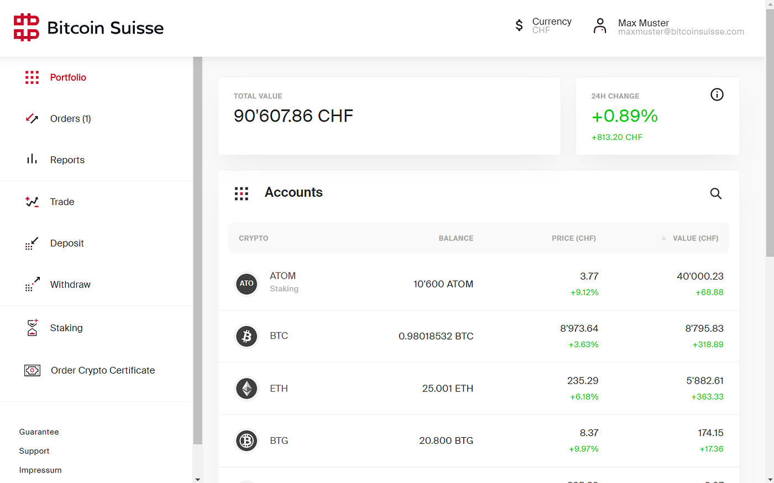Click the 0.98018532 BTC balance
Viewport: 774px width, 483px height.
click(x=436, y=336)
